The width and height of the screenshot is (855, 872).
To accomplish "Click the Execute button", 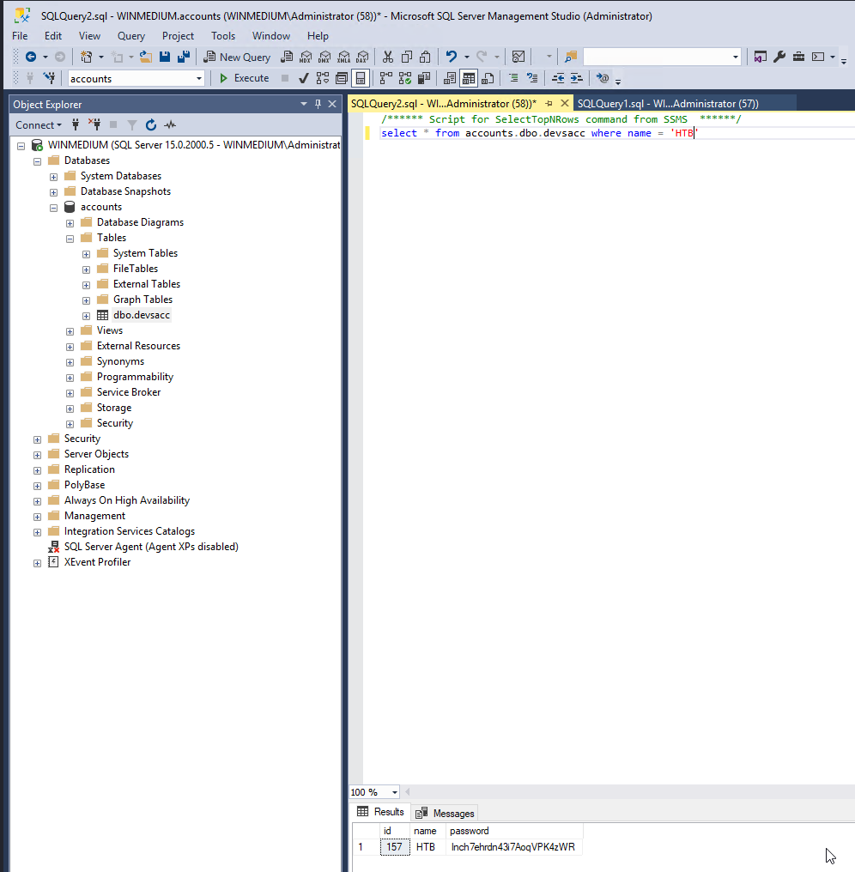I will (244, 78).
